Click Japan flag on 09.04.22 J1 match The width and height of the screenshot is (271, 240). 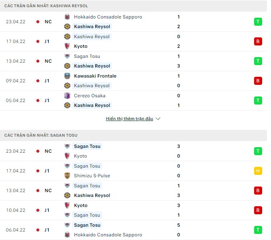coord(38,81)
